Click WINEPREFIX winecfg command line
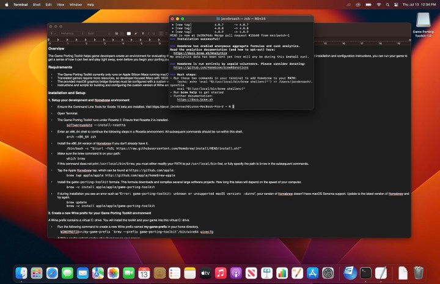440x284 pixels. click(x=137, y=232)
